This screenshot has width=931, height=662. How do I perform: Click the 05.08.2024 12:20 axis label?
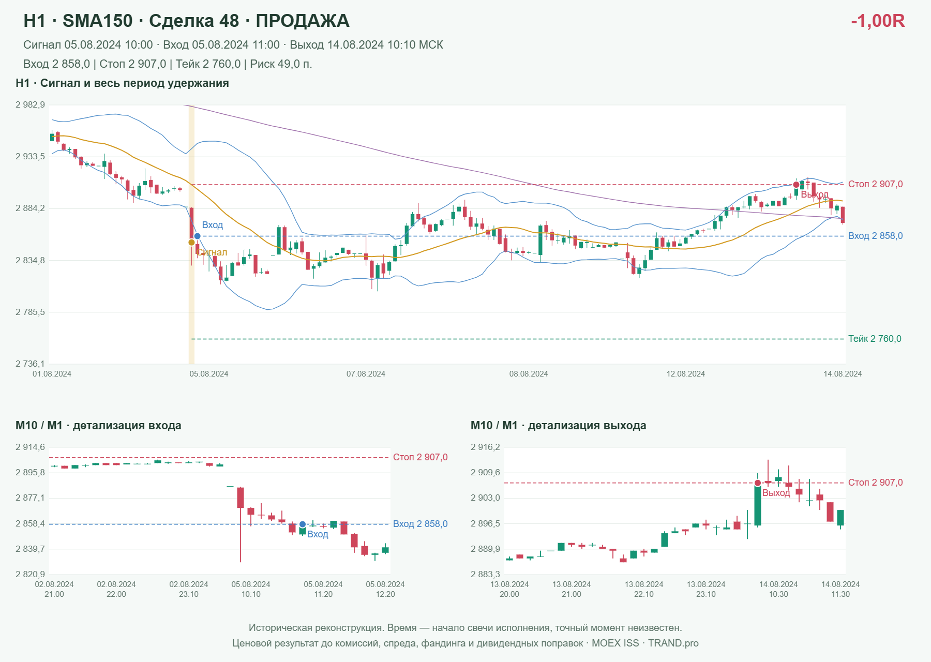tap(385, 589)
